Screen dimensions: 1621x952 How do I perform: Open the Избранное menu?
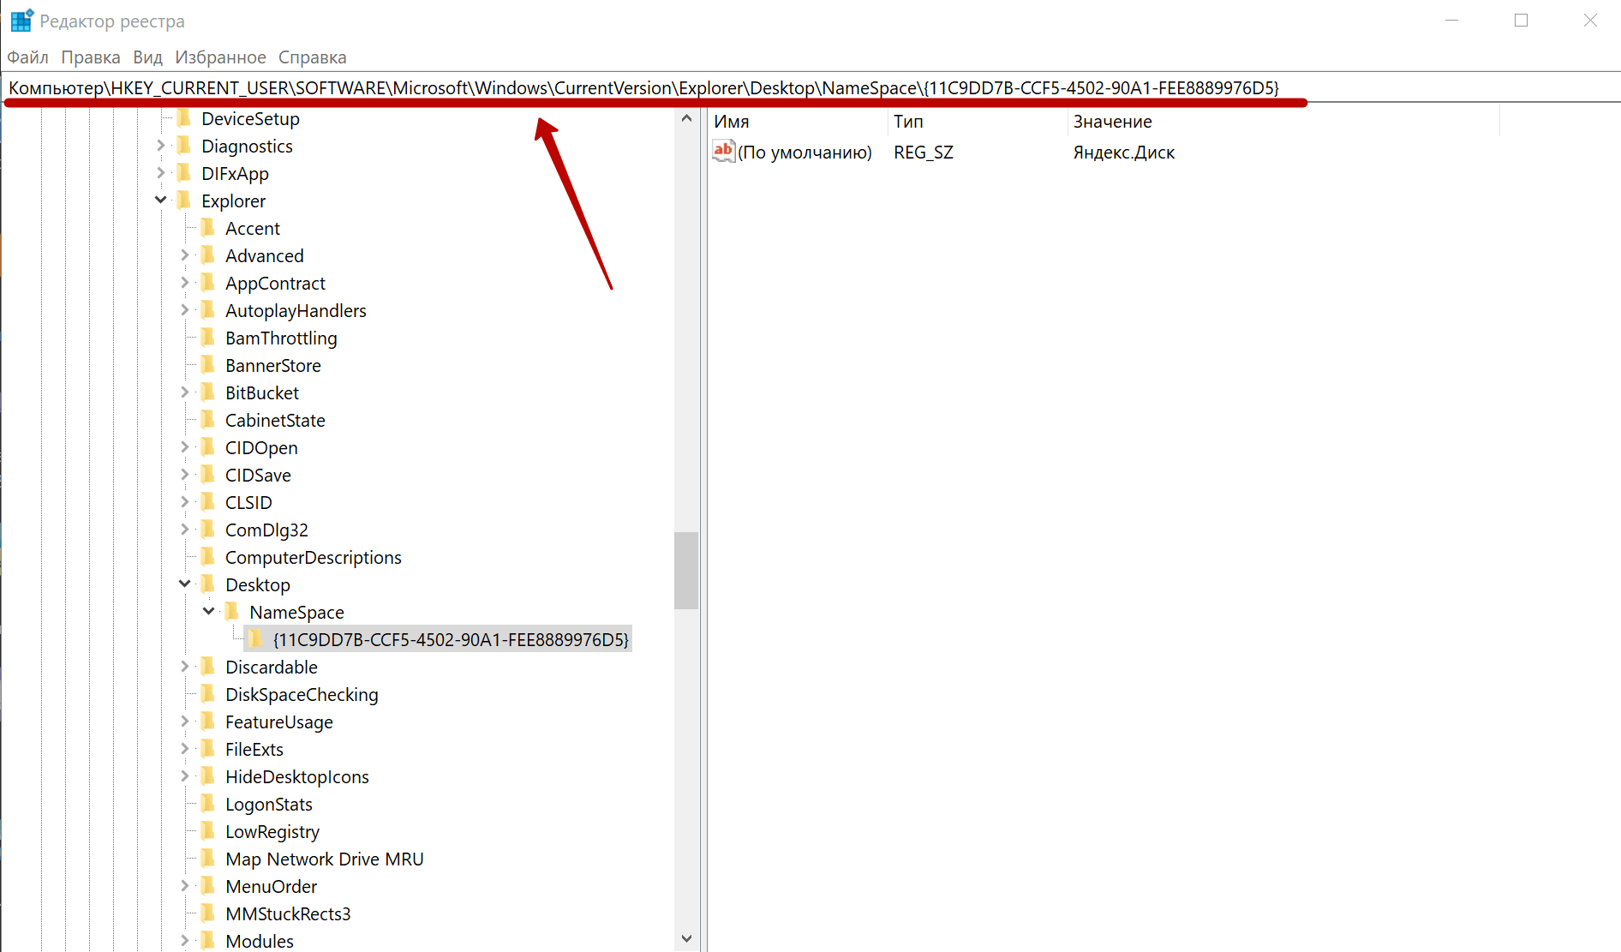(x=220, y=57)
